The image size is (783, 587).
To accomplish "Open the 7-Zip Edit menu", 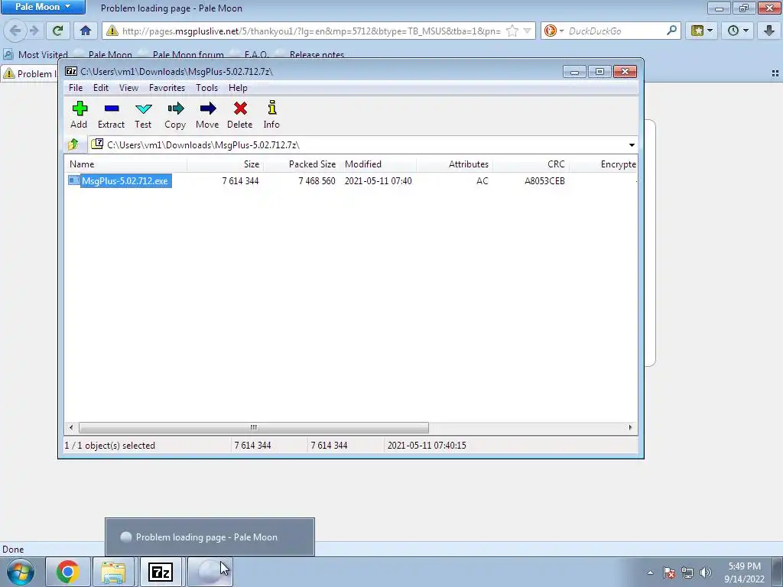I will (x=101, y=88).
